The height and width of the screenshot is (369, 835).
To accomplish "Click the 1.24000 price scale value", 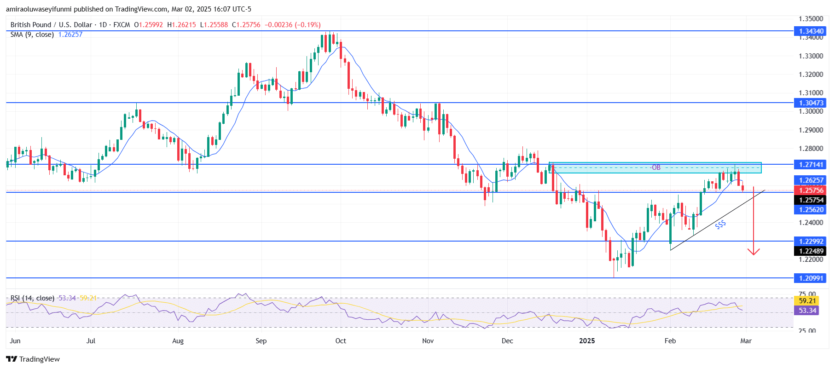I will 811,223.
